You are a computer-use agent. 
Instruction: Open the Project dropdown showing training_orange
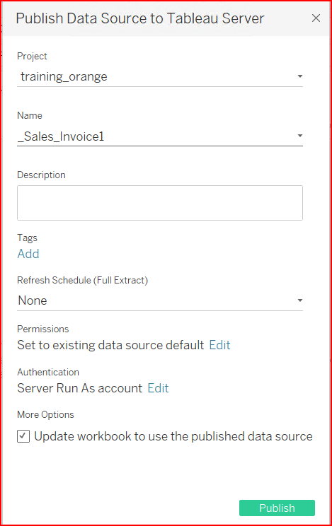160,76
